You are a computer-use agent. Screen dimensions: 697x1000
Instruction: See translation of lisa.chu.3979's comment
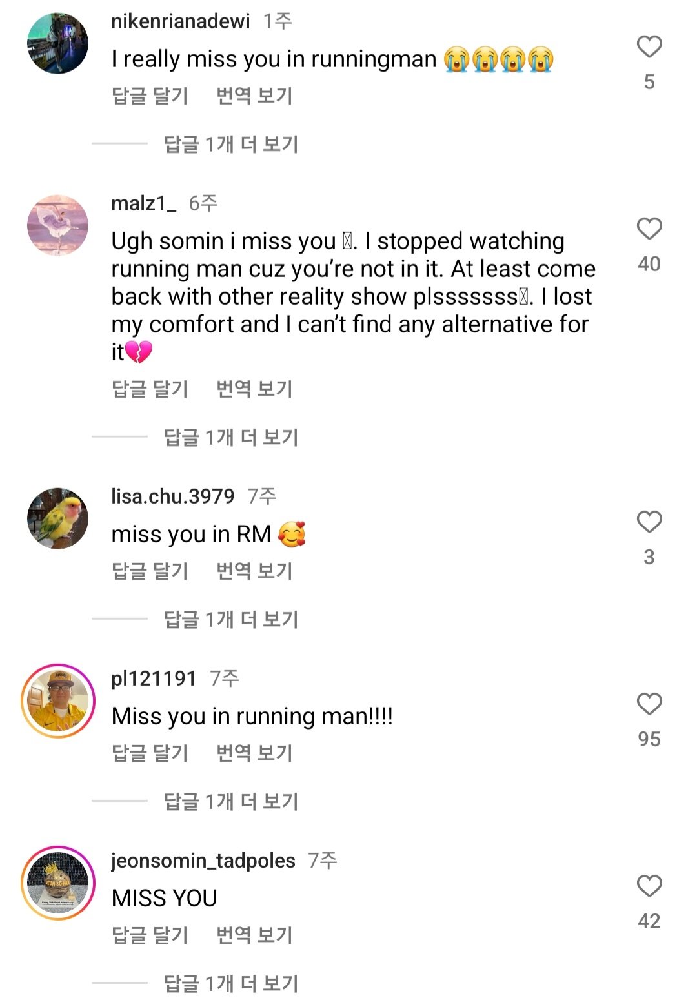tap(254, 571)
